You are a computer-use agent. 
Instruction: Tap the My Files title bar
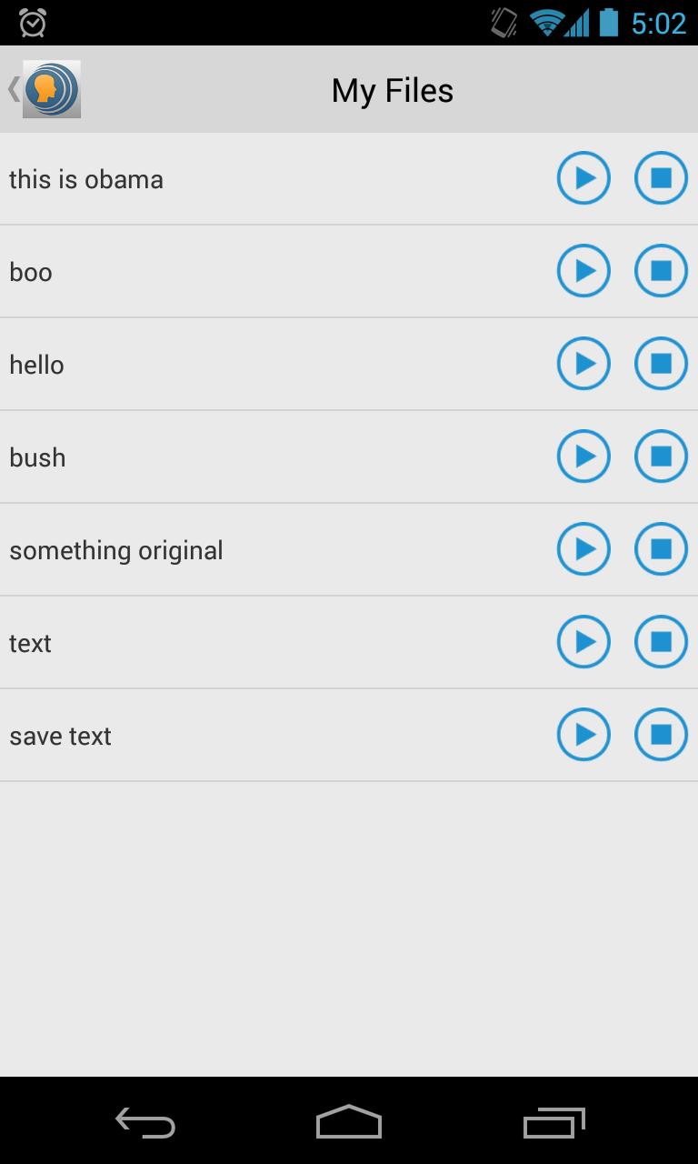[391, 88]
